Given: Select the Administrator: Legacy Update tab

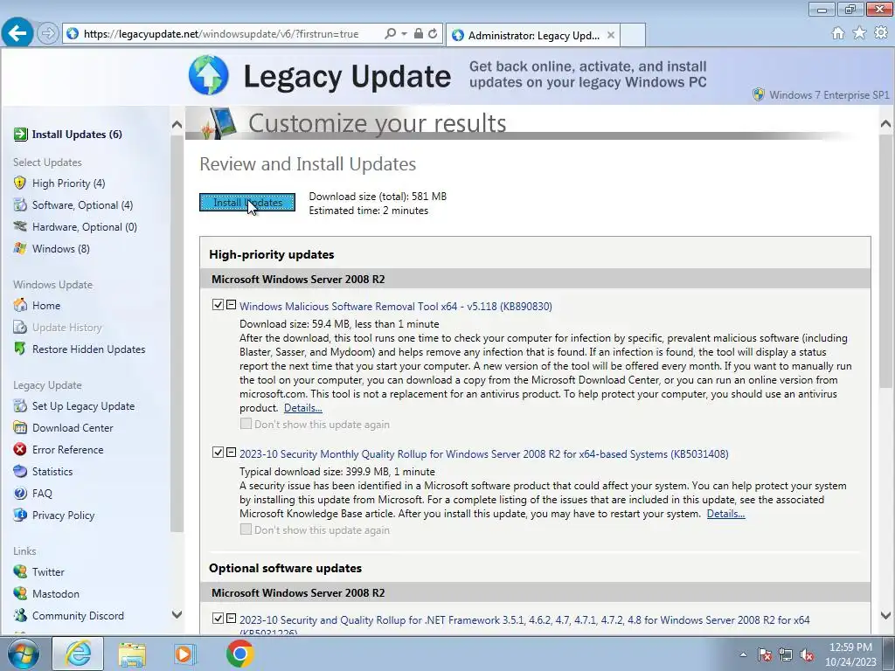Looking at the screenshot, I should tap(533, 35).
